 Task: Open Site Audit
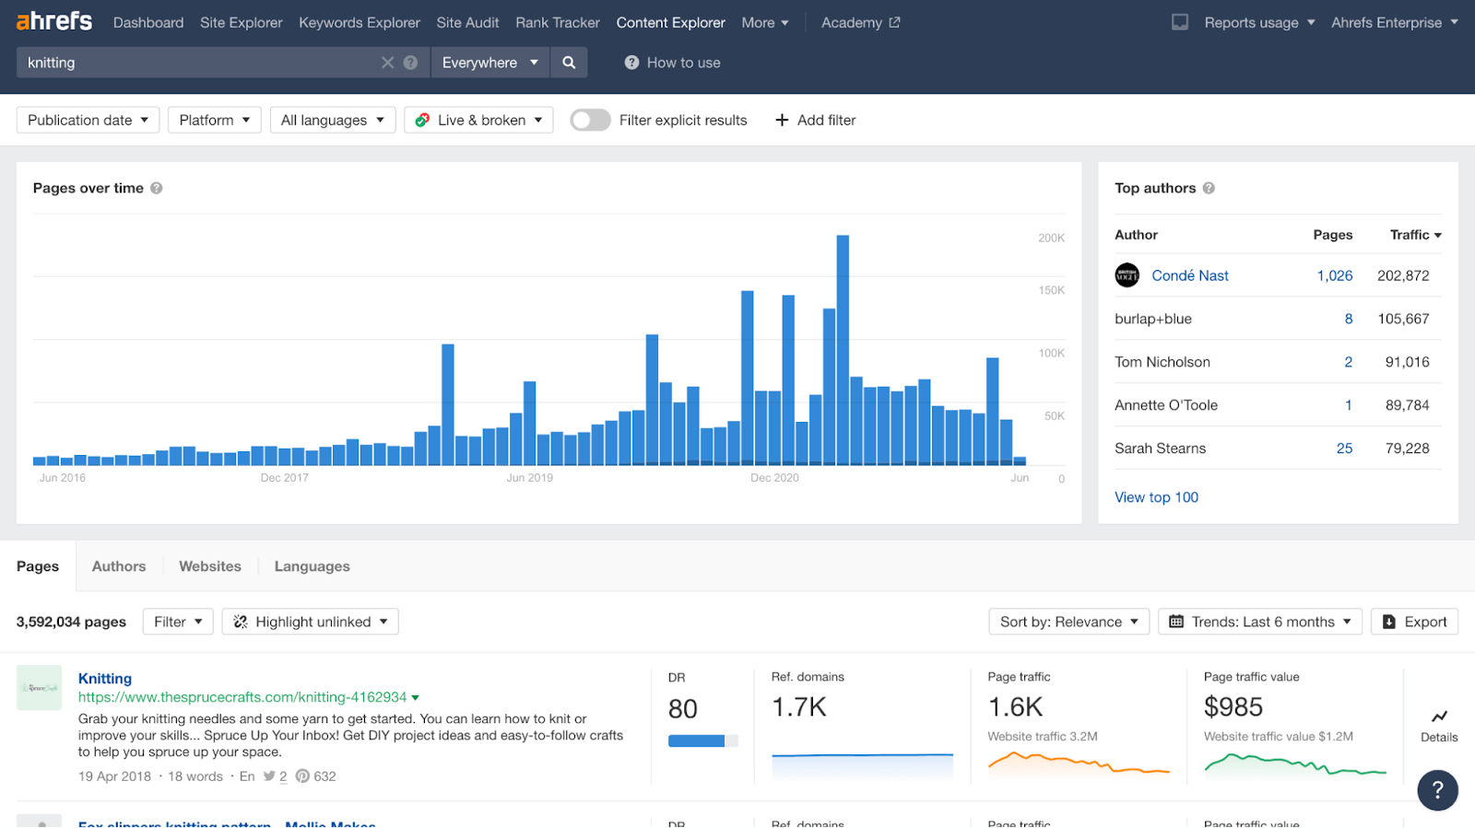467,22
